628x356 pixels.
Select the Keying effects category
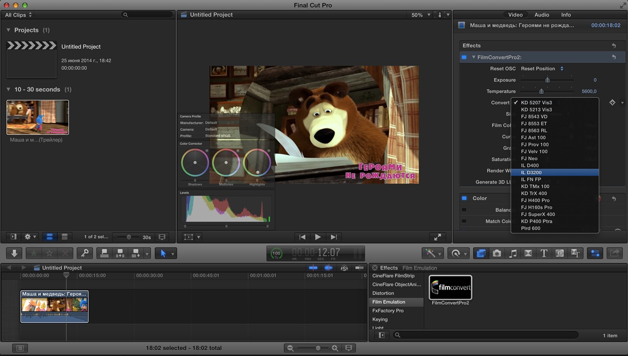(396, 319)
